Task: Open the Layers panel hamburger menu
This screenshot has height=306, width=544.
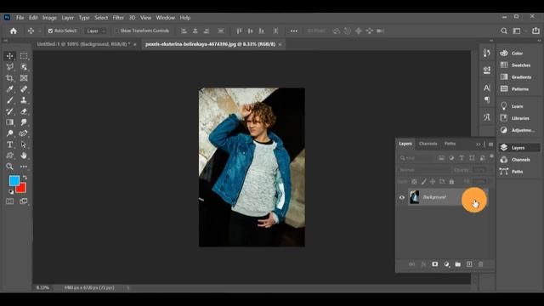Action: tap(490, 144)
